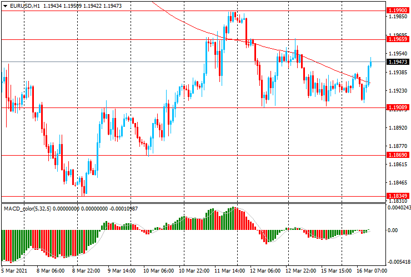Click the 1.18615 price scale value

tap(398, 165)
